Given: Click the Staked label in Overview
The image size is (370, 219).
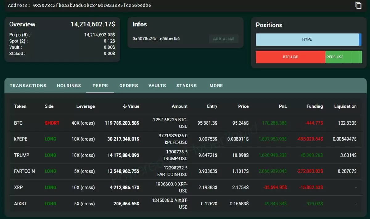Looking at the screenshot, I should [x=17, y=53].
